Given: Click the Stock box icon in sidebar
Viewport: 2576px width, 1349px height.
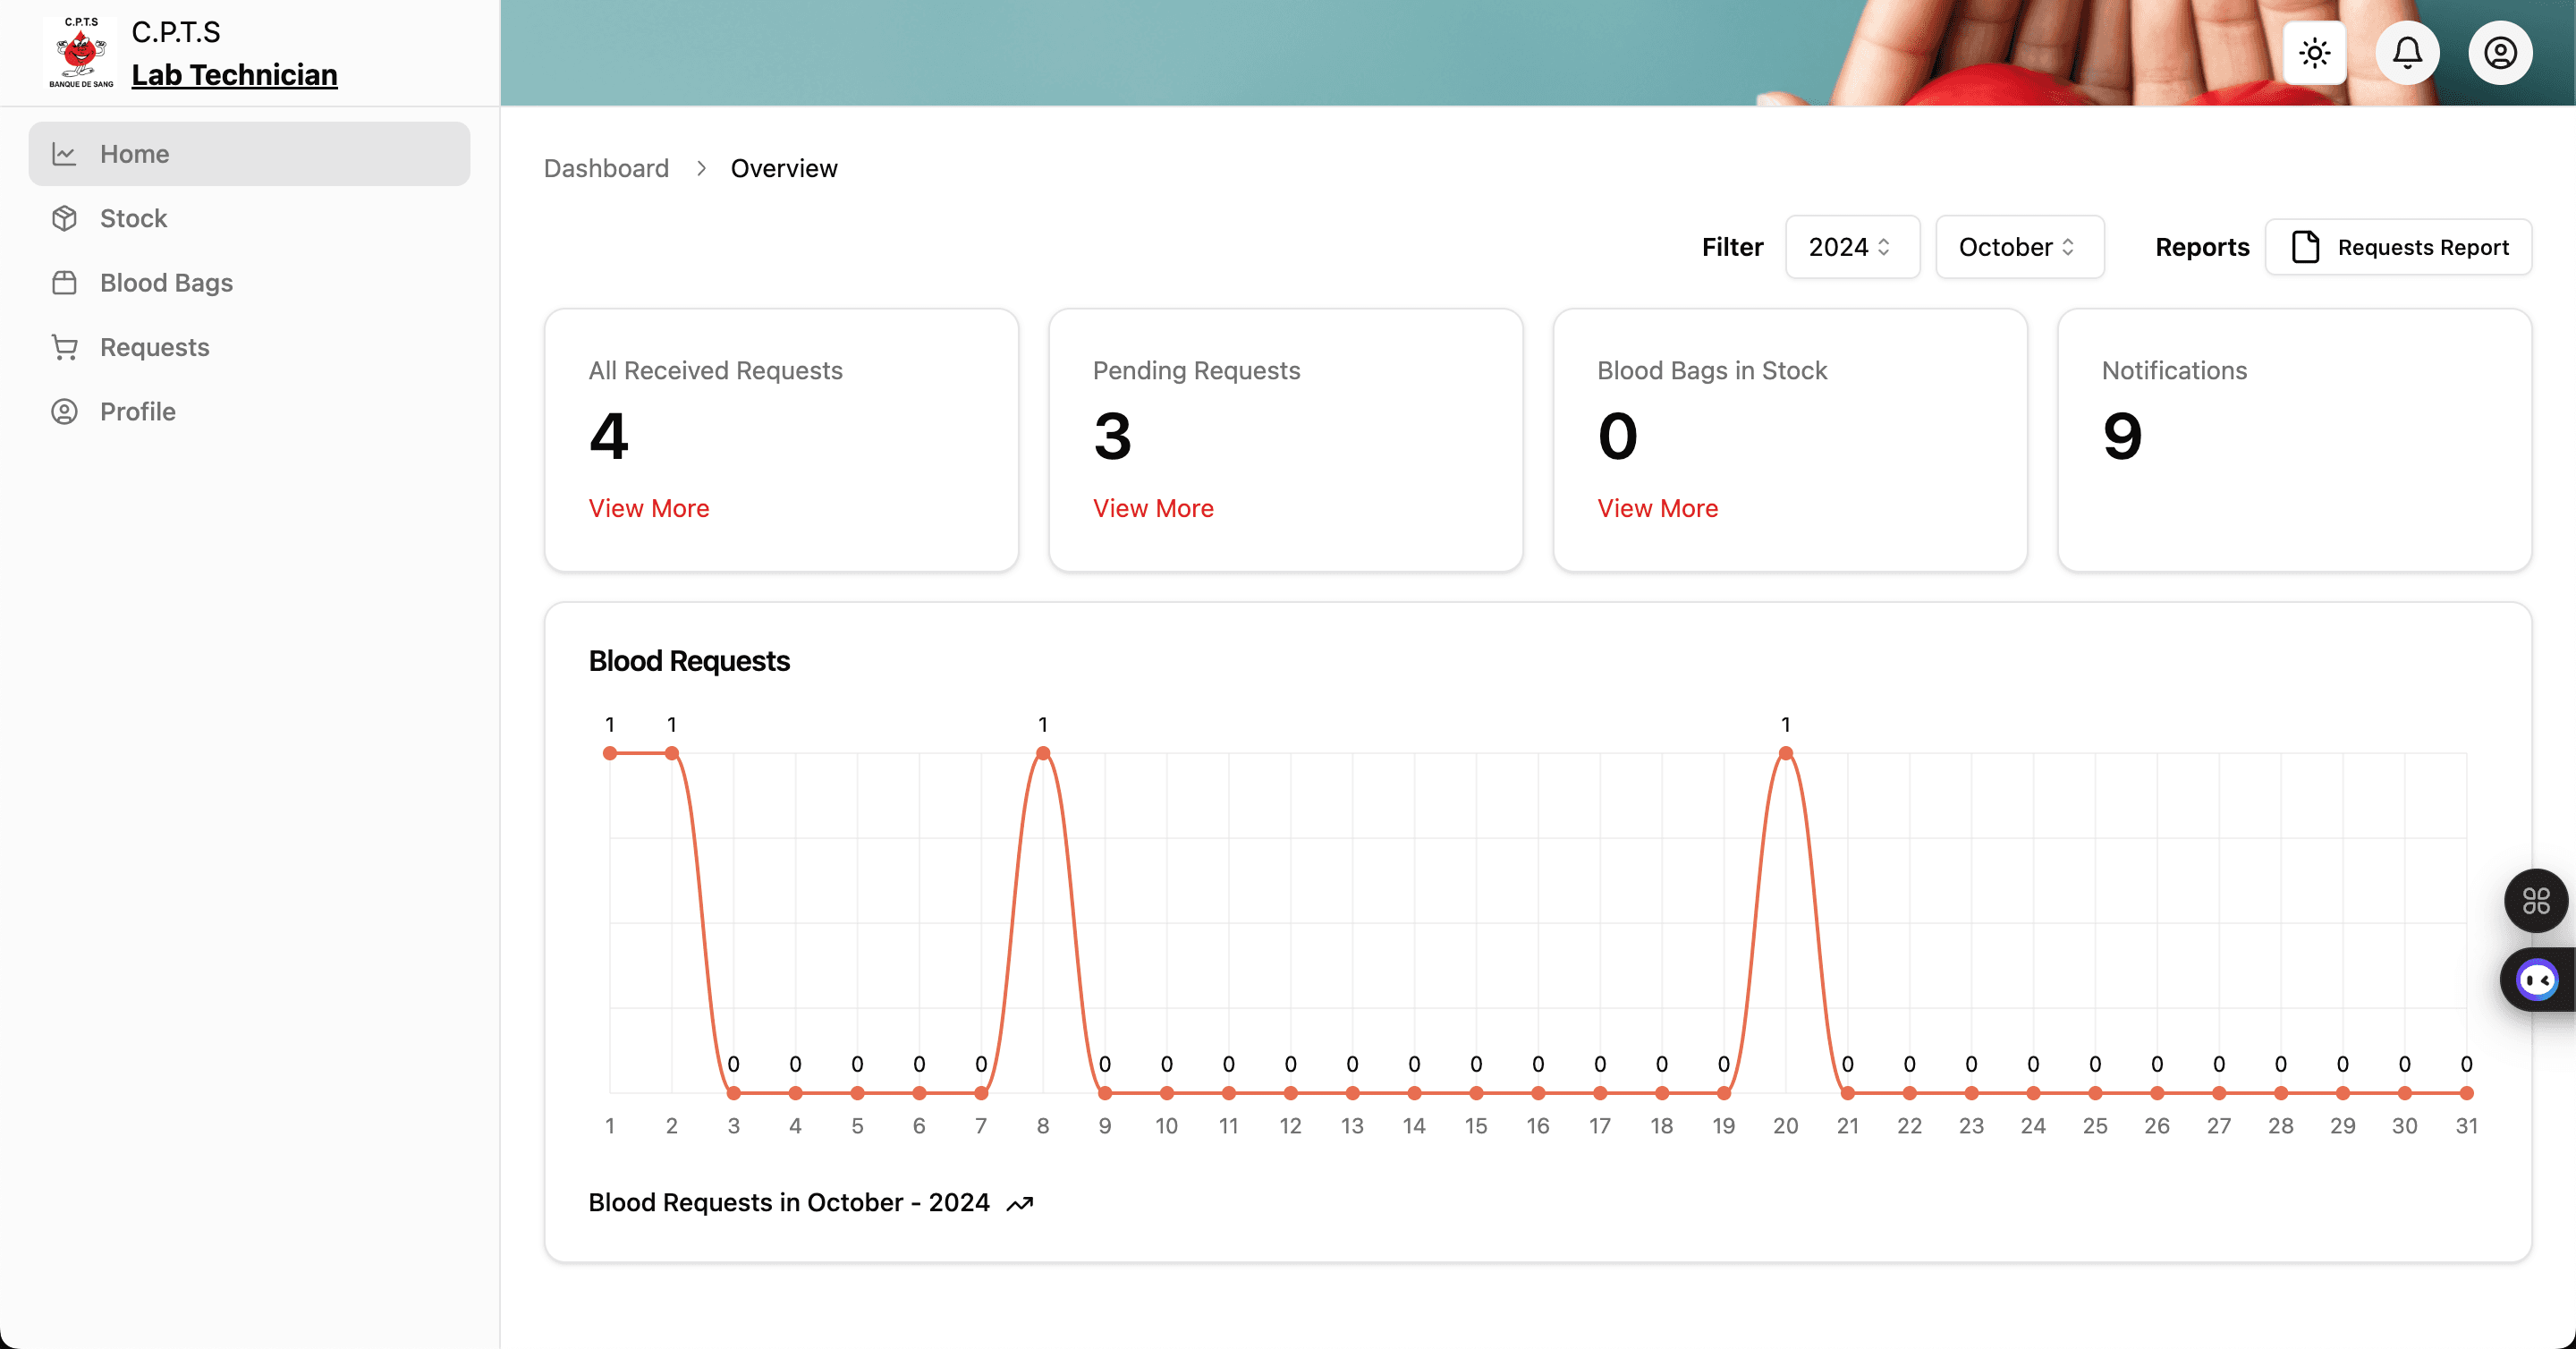Looking at the screenshot, I should (65, 218).
